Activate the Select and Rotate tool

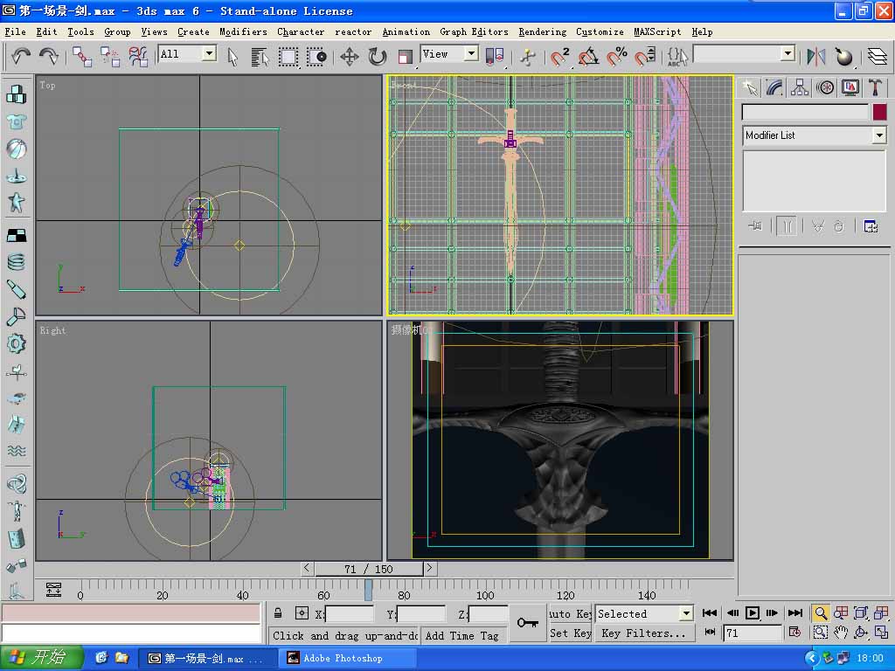coord(377,57)
